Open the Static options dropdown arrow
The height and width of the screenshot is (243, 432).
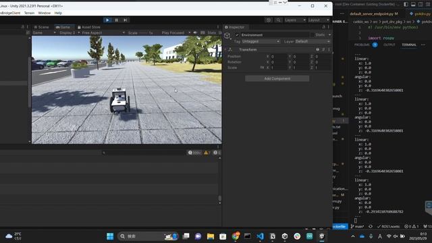pos(329,35)
